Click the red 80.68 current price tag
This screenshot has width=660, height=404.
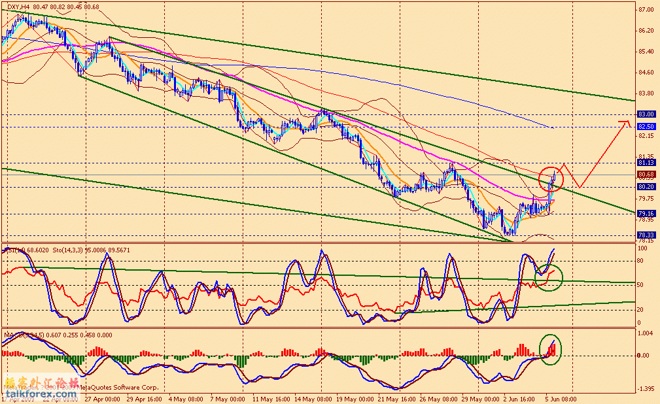tap(646, 175)
